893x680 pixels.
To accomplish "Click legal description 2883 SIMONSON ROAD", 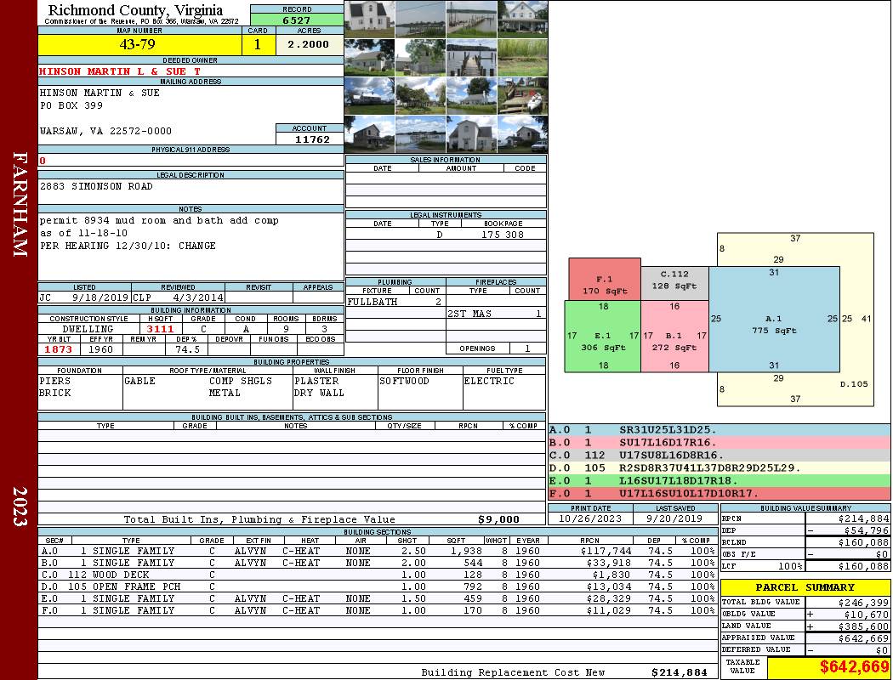I will [96, 186].
